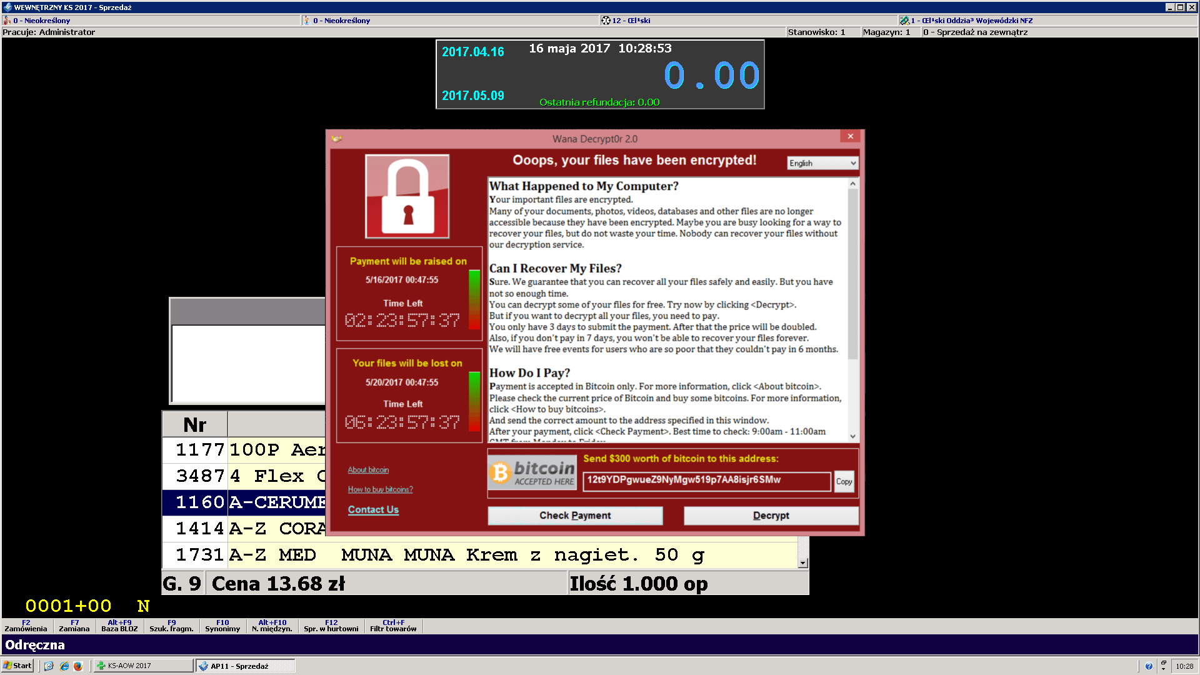Click the application title bar icon

(7, 7)
